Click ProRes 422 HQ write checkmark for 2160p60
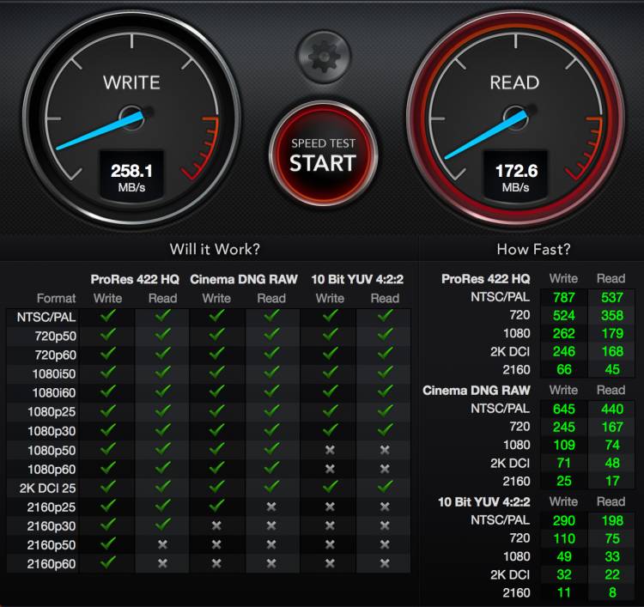 point(108,562)
